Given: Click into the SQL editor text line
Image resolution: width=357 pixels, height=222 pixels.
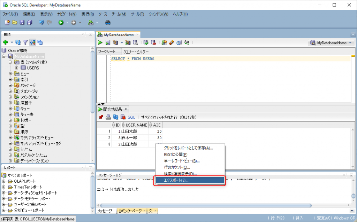Looking at the screenshot, I should pyautogui.click(x=230, y=59).
